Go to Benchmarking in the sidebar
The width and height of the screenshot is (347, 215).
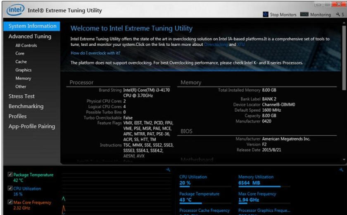26,106
